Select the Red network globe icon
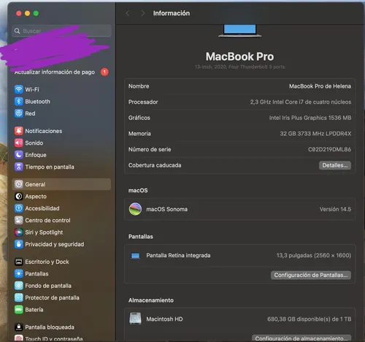 [19, 113]
